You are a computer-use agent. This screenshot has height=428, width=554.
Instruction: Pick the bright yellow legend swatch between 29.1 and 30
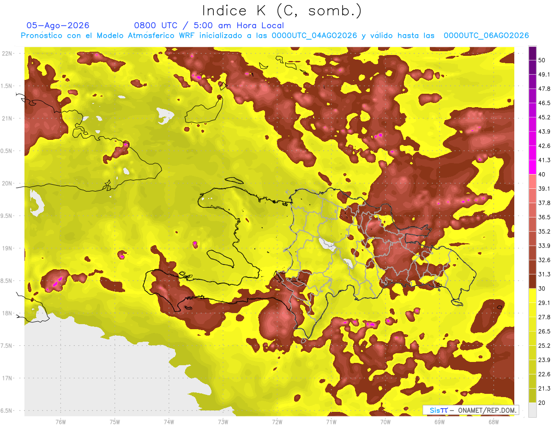click(x=533, y=295)
